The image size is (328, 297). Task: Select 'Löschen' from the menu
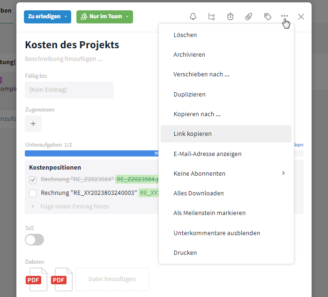pos(226,35)
